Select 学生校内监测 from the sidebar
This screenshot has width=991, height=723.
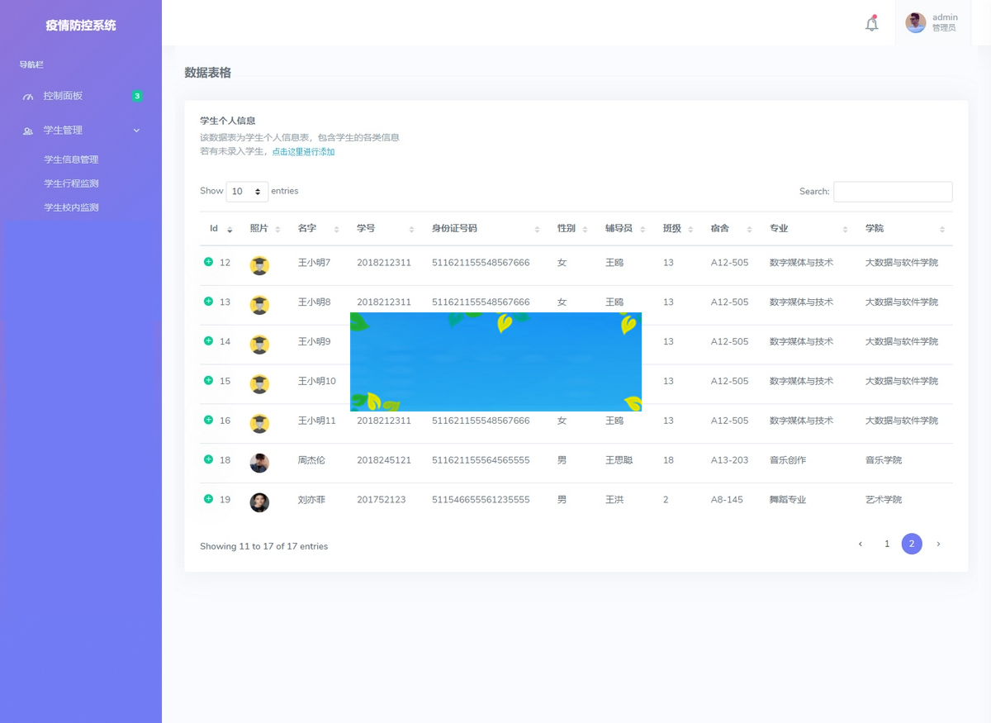(70, 207)
